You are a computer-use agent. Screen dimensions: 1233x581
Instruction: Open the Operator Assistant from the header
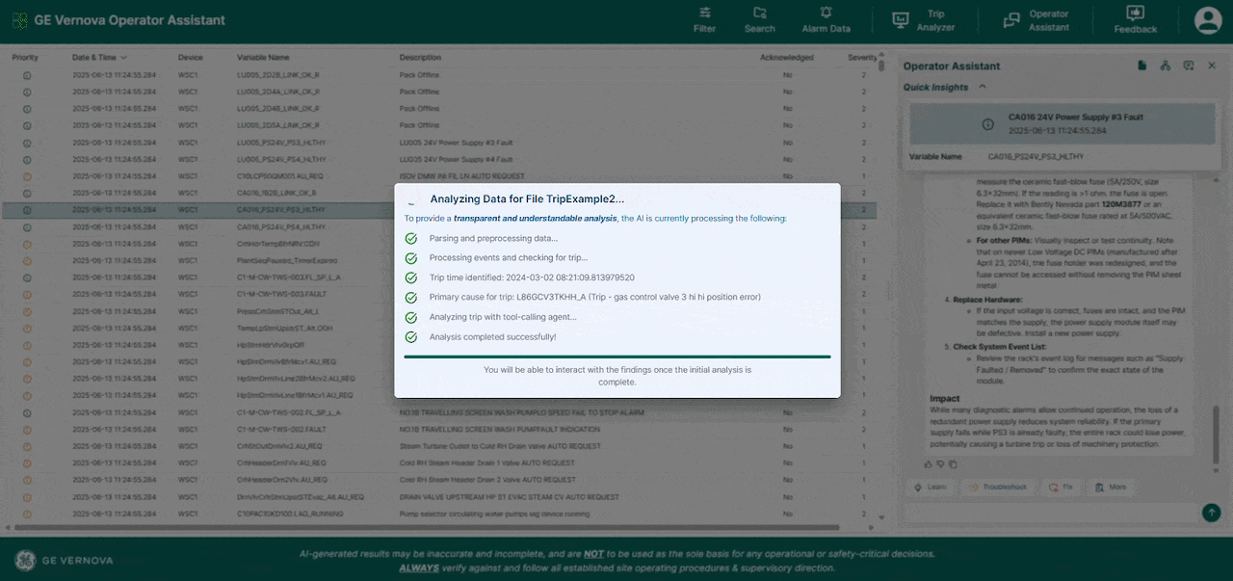[1036, 20]
